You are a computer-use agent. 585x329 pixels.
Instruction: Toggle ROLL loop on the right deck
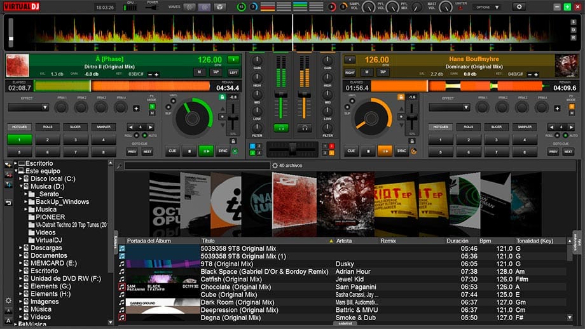pyautogui.click(x=557, y=136)
